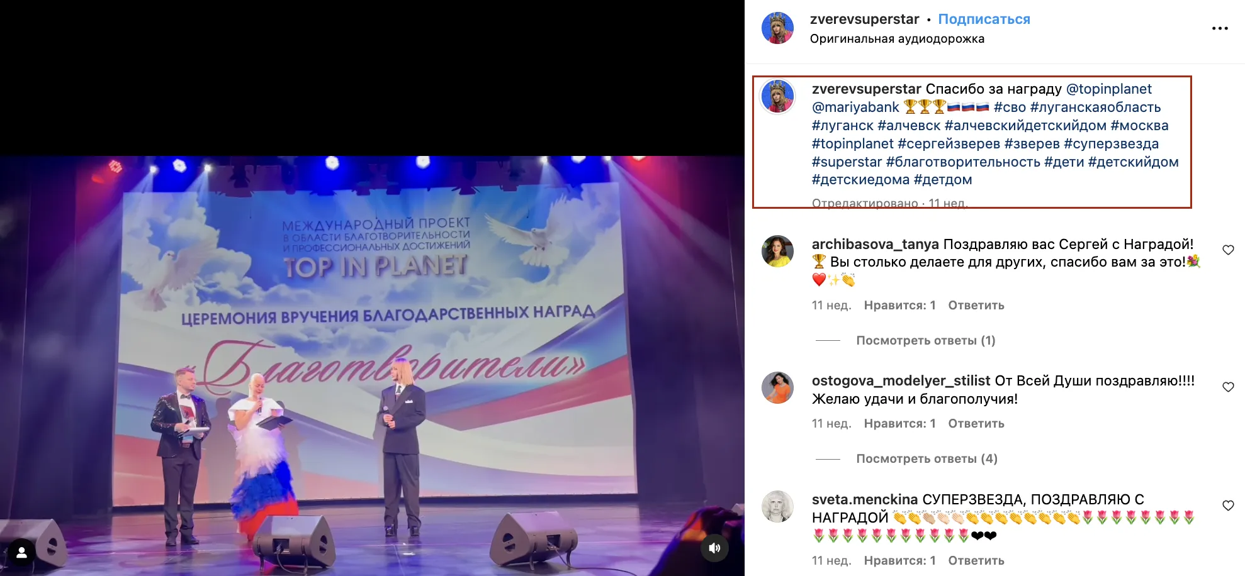
Task: Open 'Оригинальная аудиодорожка' audio link
Action: 897,39
